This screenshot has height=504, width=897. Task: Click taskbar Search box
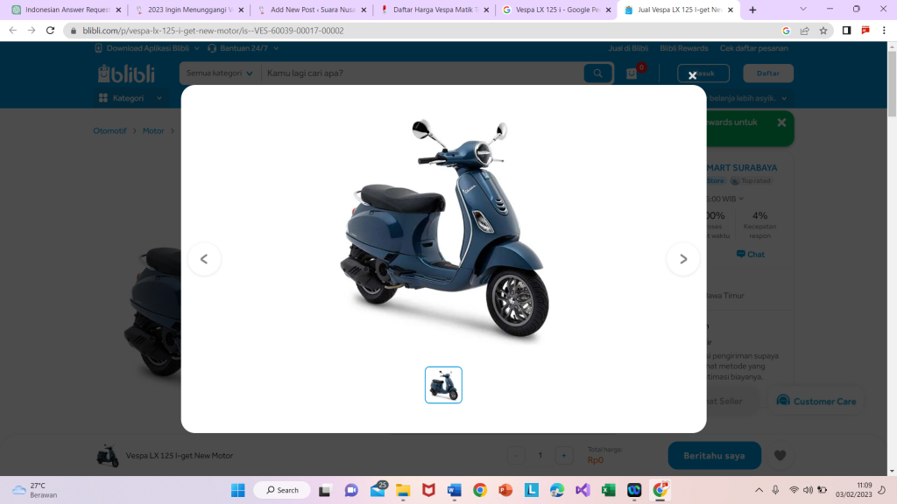[282, 490]
